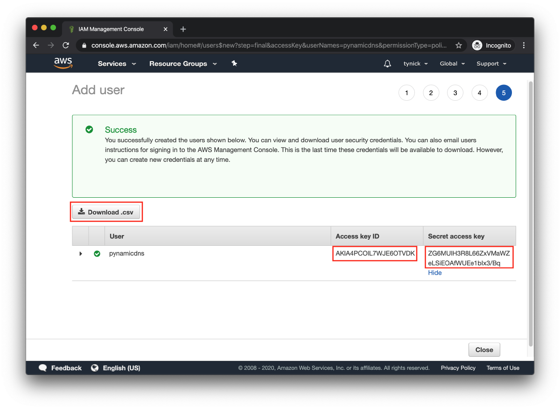560x409 pixels.
Task: Change language via English (US) globe
Action: click(x=115, y=368)
